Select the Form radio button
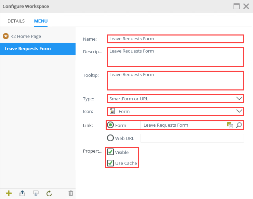This screenshot has width=253, height=199. (110, 125)
